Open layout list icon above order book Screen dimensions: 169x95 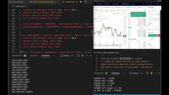[145, 11]
